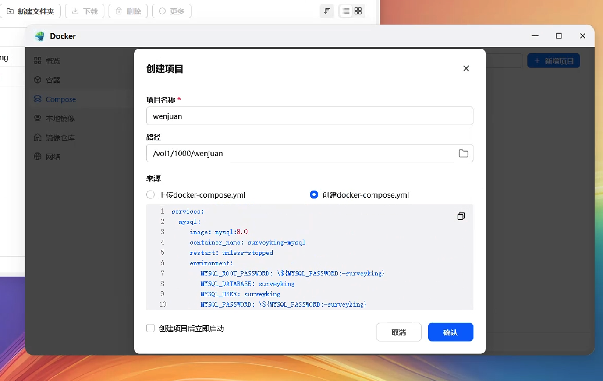
Task: Click the sort order icon in file toolbar
Action: 327,11
